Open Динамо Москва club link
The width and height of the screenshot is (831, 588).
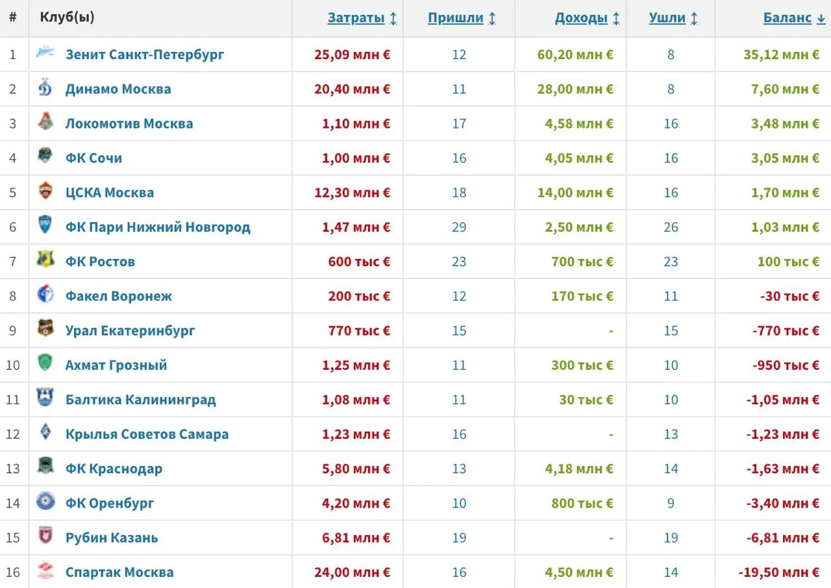coord(118,89)
